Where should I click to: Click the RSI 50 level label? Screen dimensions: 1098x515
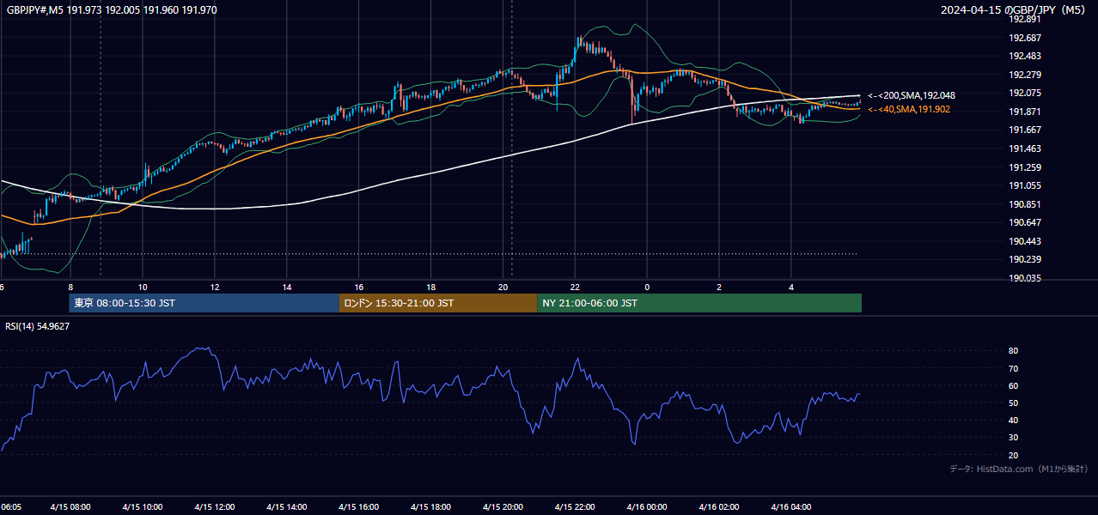click(x=1014, y=403)
